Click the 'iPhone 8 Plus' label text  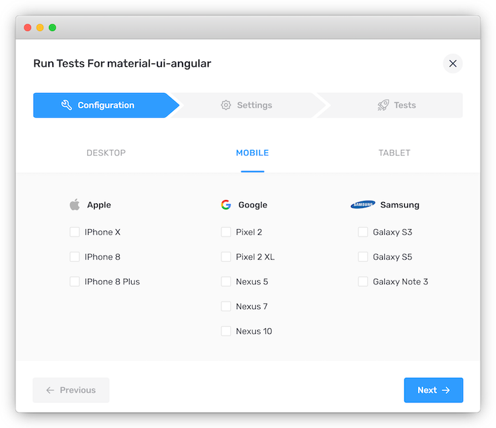112,281
